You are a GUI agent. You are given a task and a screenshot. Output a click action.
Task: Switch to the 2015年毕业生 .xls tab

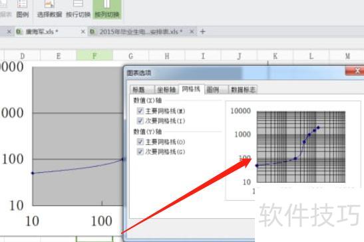coord(140,31)
